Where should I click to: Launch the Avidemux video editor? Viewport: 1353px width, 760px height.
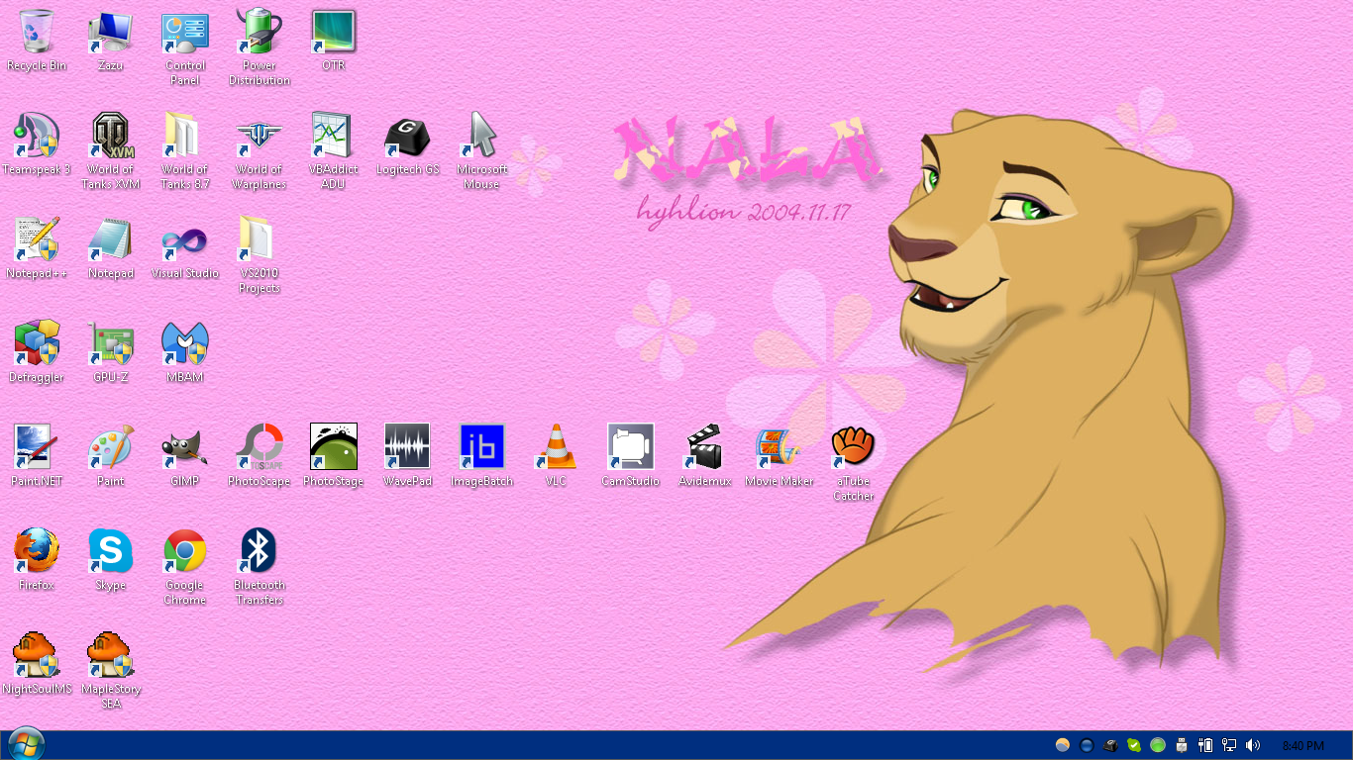point(704,448)
